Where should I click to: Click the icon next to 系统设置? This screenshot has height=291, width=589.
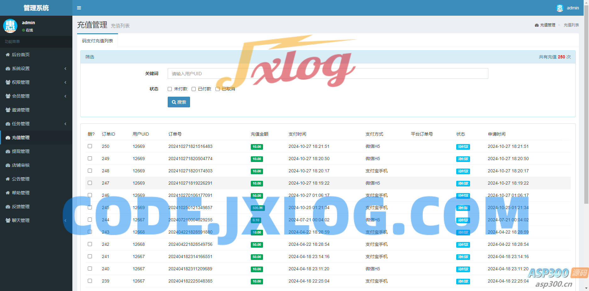(8, 68)
